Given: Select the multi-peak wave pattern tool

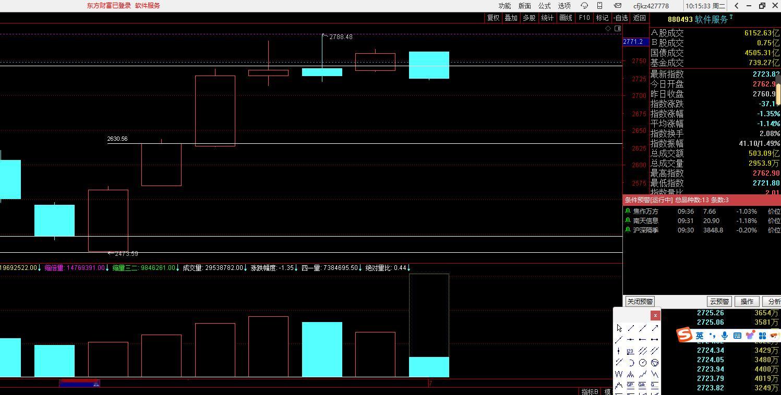Looking at the screenshot, I should coord(631,374).
